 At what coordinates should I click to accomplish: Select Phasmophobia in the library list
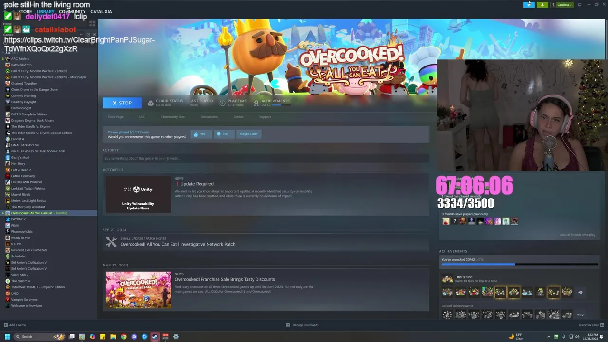pyautogui.click(x=22, y=231)
